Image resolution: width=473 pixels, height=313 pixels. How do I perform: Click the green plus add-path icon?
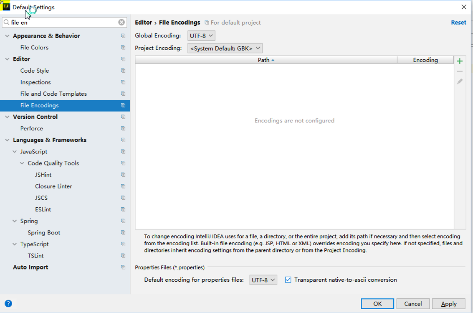[460, 61]
